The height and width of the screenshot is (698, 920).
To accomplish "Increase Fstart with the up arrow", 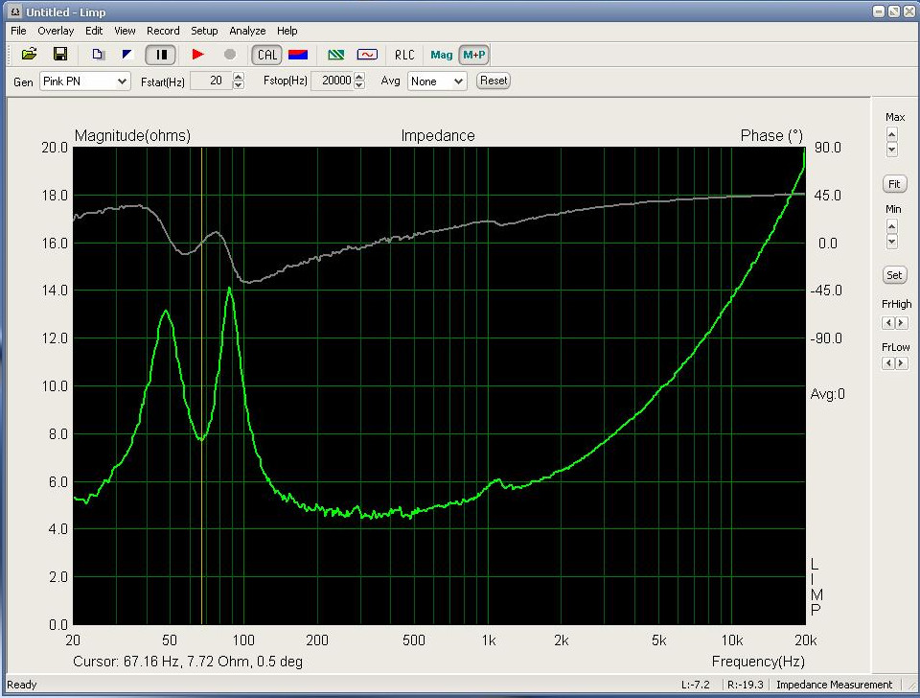I will click(239, 77).
